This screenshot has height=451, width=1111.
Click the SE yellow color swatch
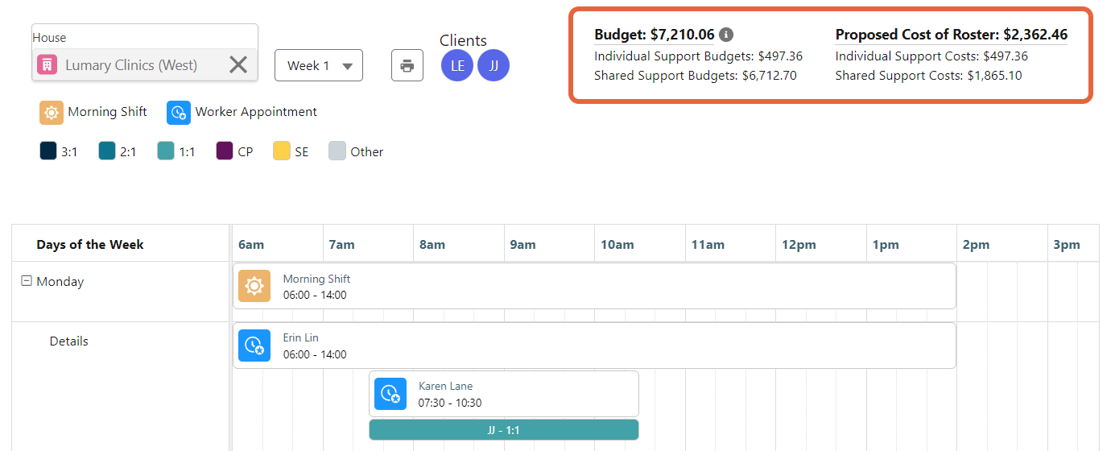(282, 151)
